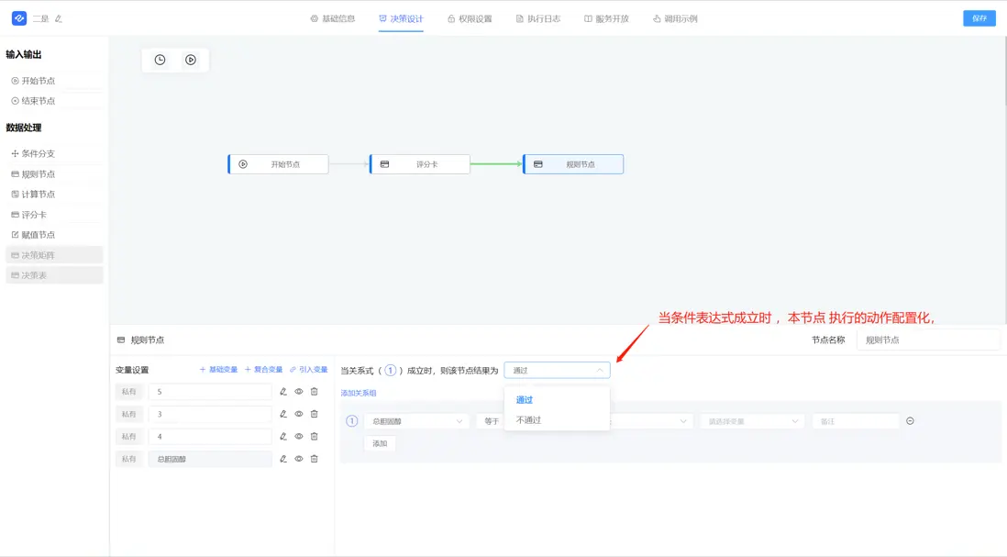Edit variable 5 with the pencil icon
1007x557 pixels.
pyautogui.click(x=283, y=392)
